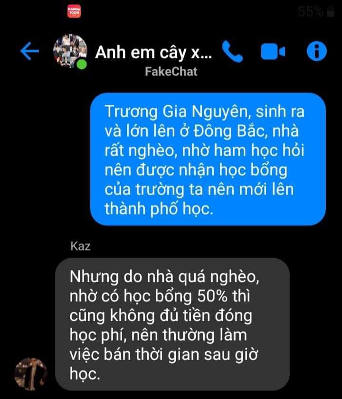
Task: Start a video call with the group
Action: pyautogui.click(x=273, y=52)
